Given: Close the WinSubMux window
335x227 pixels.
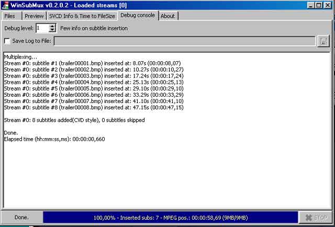Looking at the screenshot, I should (327, 5).
